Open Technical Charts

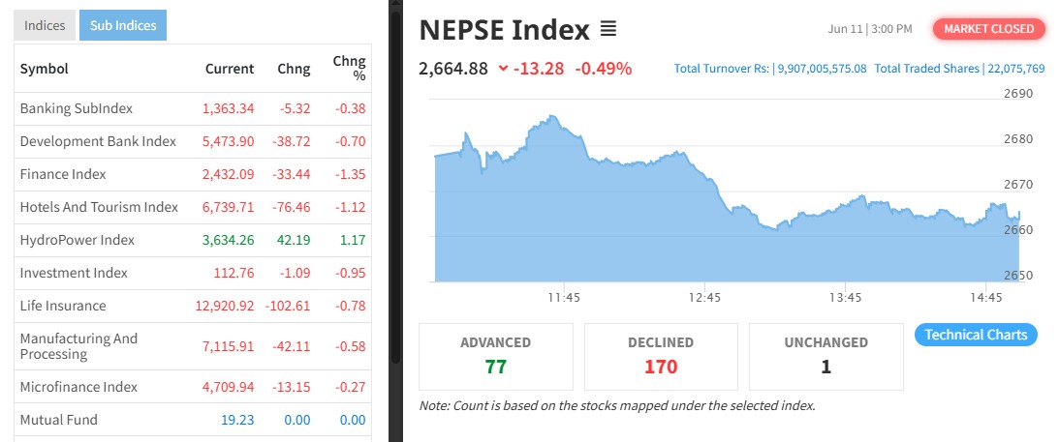point(976,335)
